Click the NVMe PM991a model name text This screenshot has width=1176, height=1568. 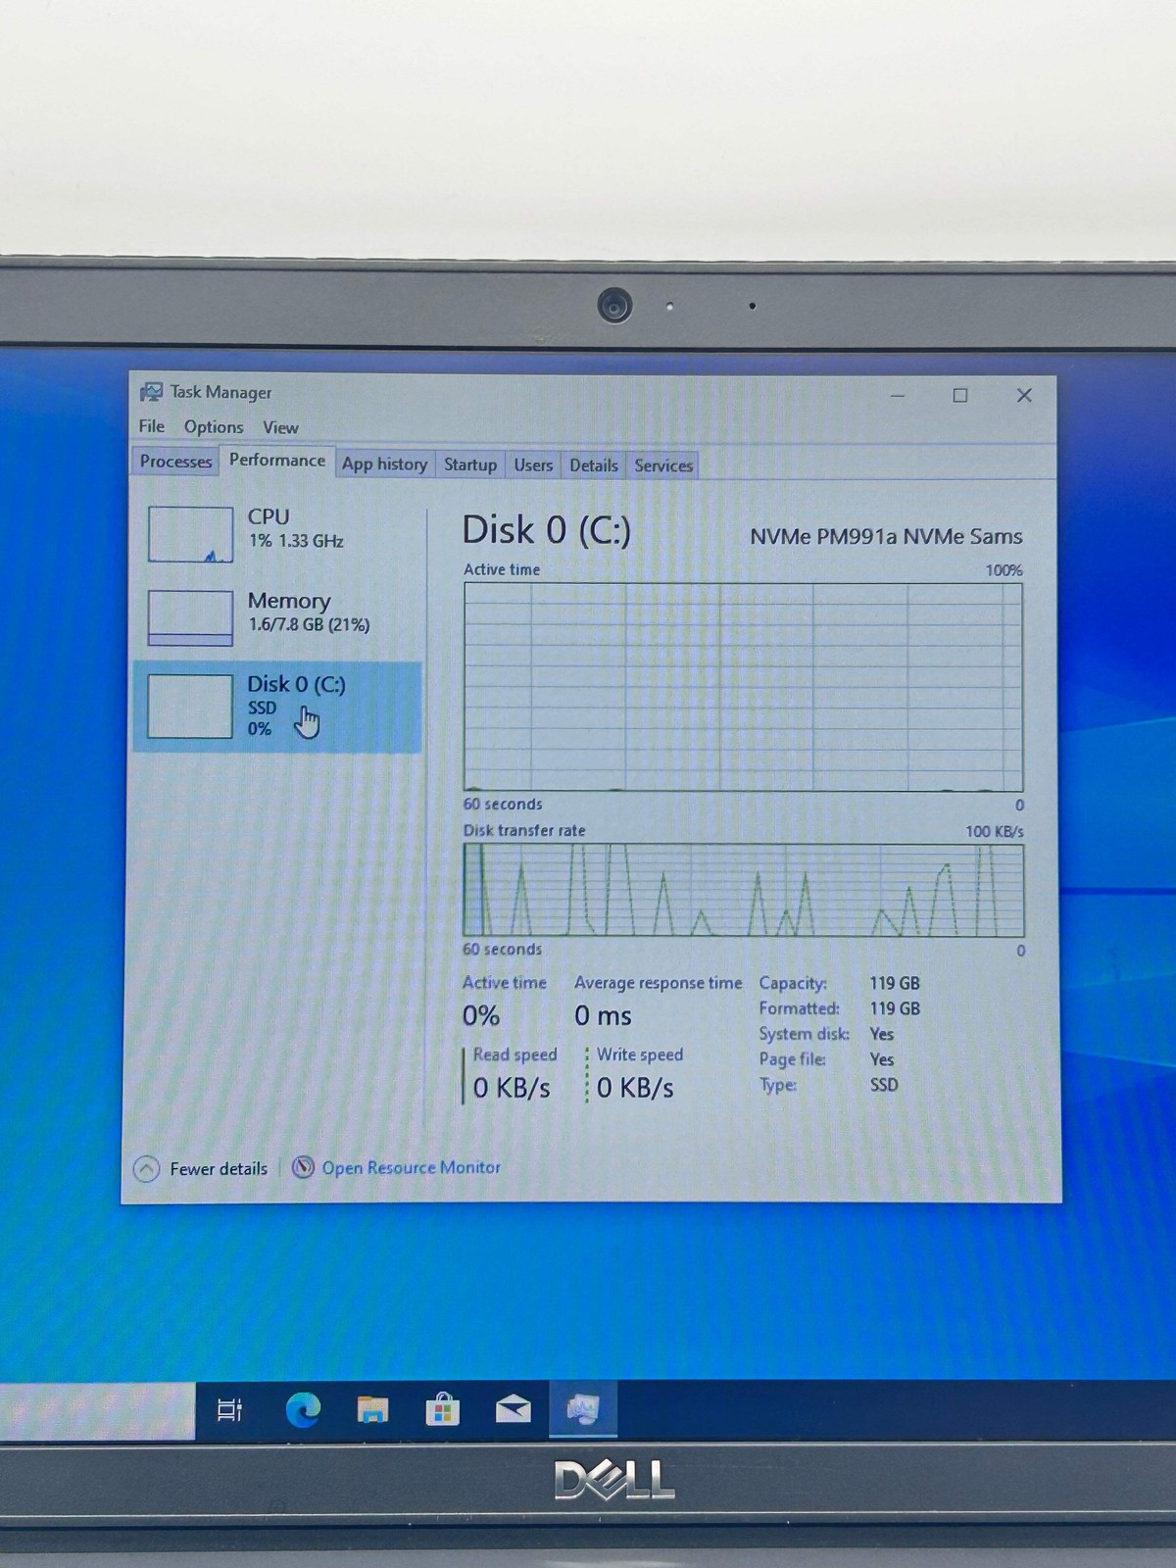coord(886,536)
